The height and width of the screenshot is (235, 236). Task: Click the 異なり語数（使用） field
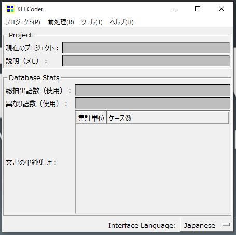pyautogui.click(x=152, y=103)
